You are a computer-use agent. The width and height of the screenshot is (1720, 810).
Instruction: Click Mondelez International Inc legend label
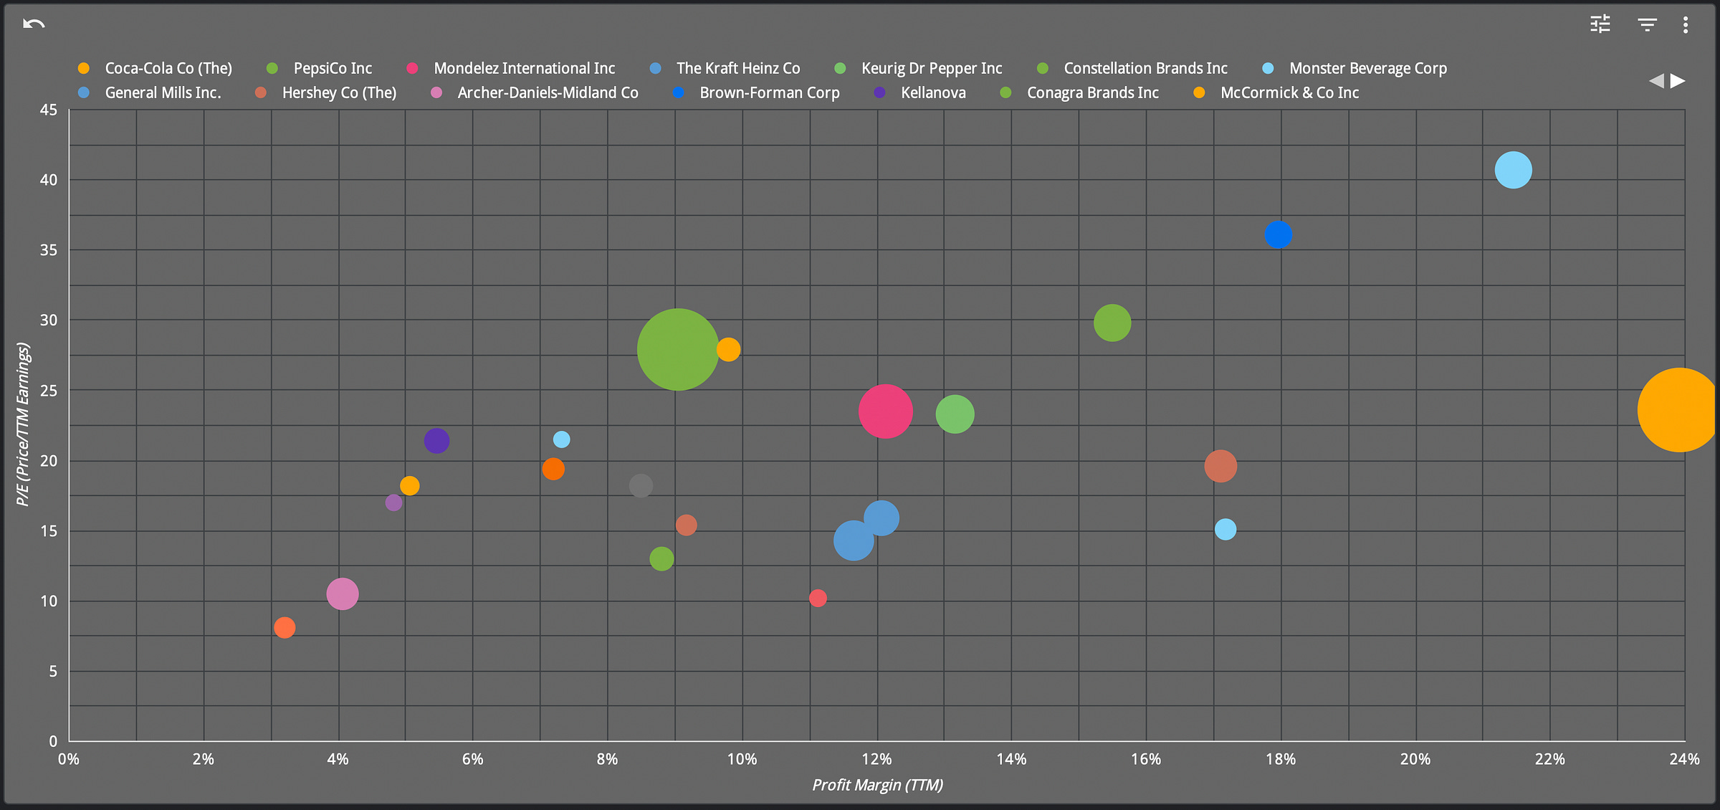(524, 68)
